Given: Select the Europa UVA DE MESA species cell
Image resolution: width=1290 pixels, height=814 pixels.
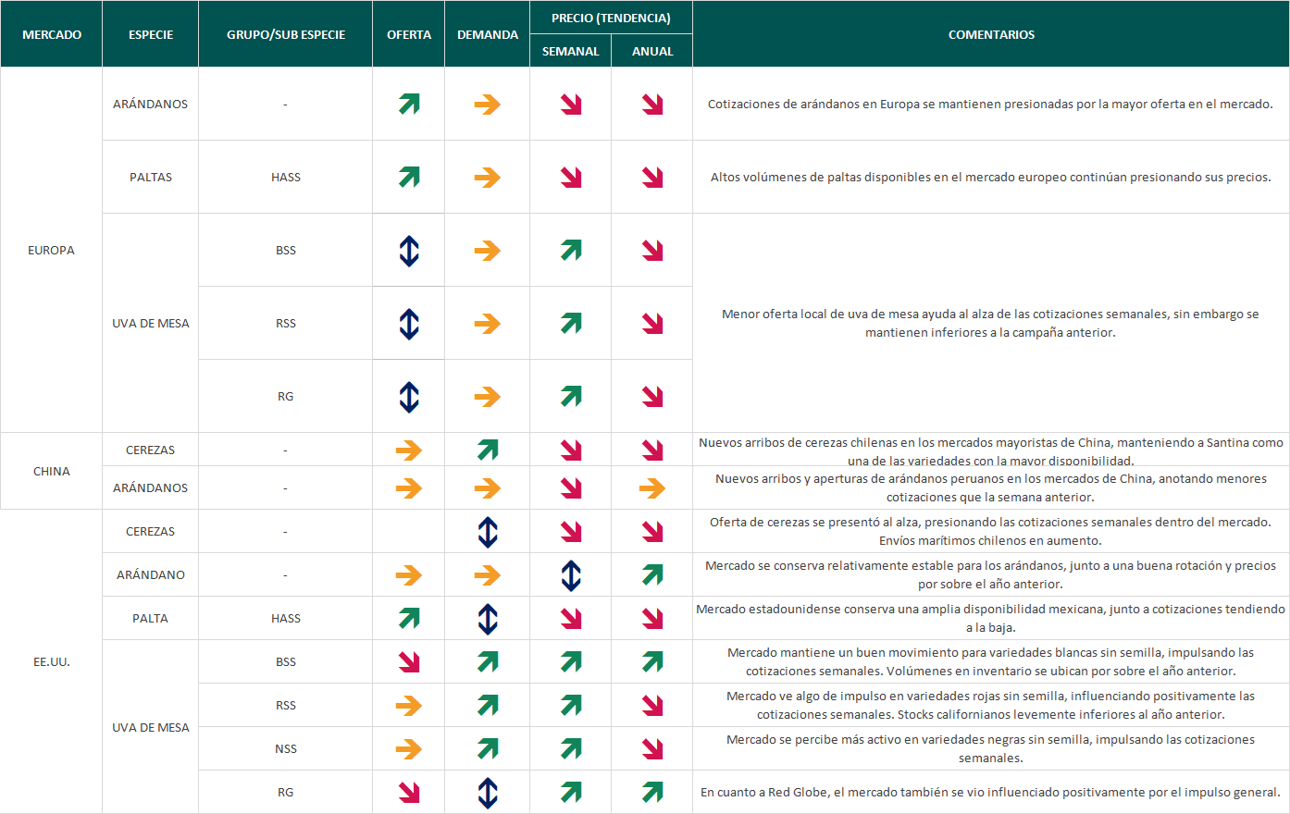Looking at the screenshot, I should point(151,323).
